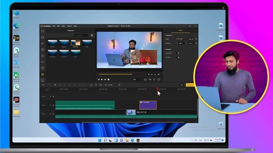
Task: Start voice recording with microphone icon
Action: pos(91,85)
